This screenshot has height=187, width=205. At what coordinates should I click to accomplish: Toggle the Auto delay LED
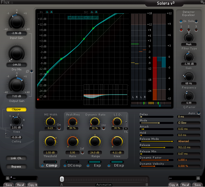point(199,113)
